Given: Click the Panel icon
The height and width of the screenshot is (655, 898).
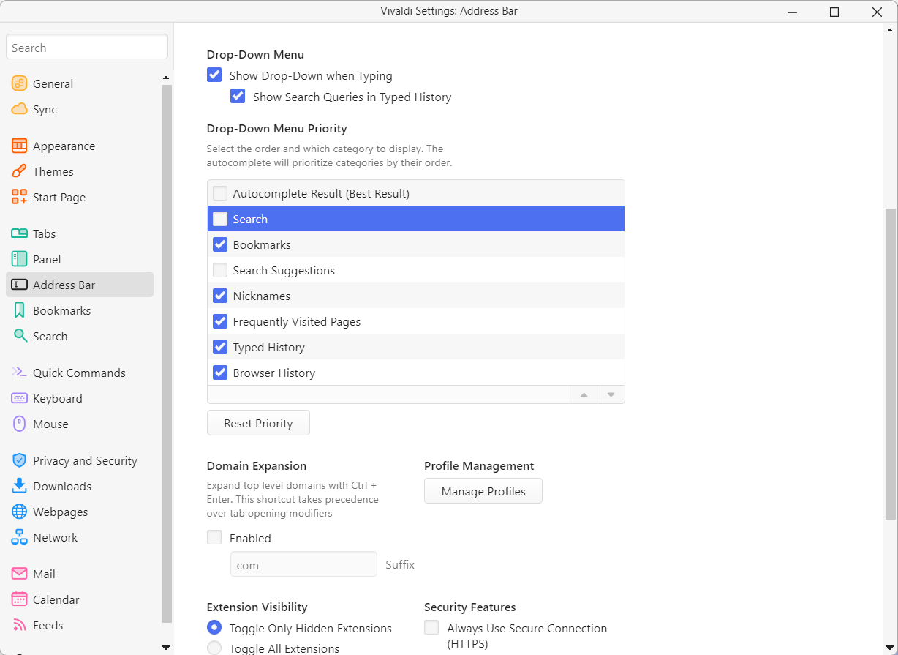Looking at the screenshot, I should coord(20,259).
